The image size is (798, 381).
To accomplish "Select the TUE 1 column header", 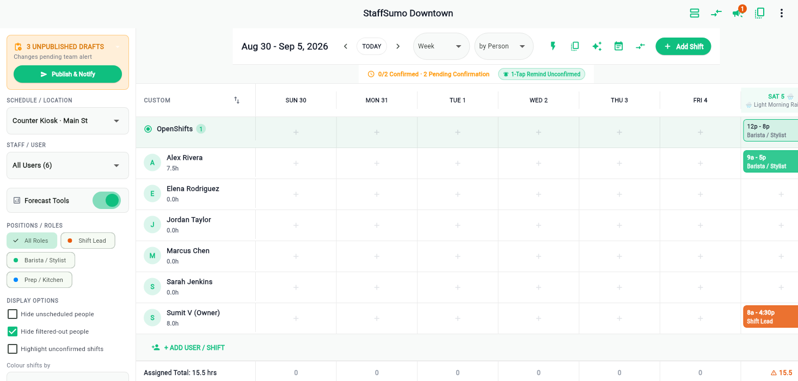I will (458, 100).
